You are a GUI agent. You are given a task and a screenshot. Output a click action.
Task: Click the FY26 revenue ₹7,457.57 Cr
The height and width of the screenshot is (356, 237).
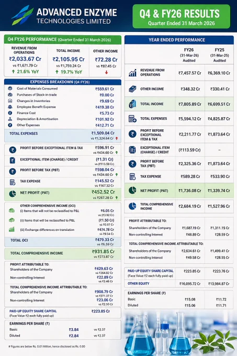click(190, 73)
